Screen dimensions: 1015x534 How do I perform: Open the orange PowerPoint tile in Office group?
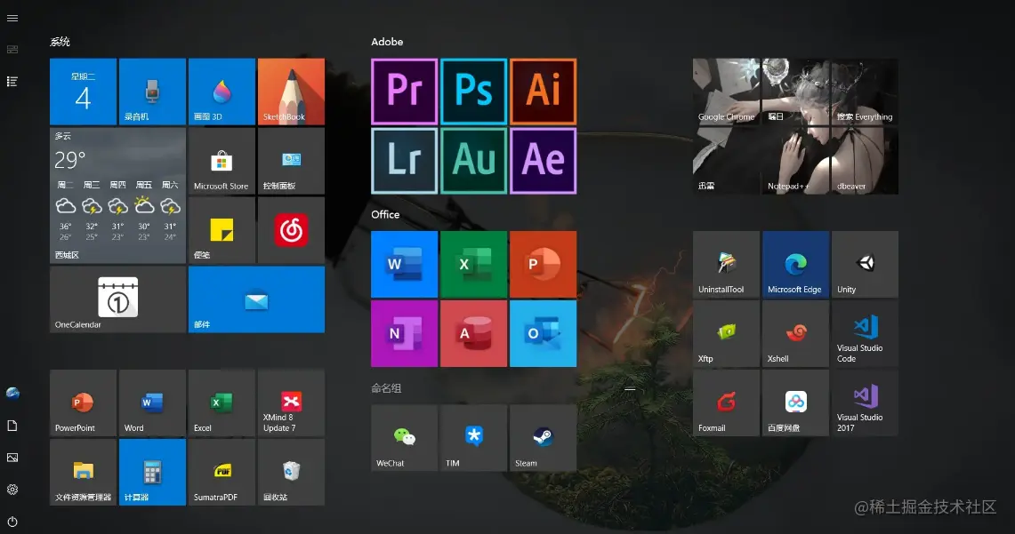point(543,264)
